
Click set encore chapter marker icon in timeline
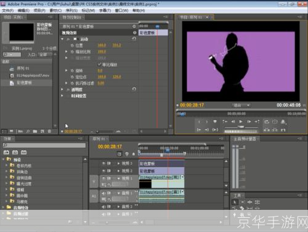127,154
